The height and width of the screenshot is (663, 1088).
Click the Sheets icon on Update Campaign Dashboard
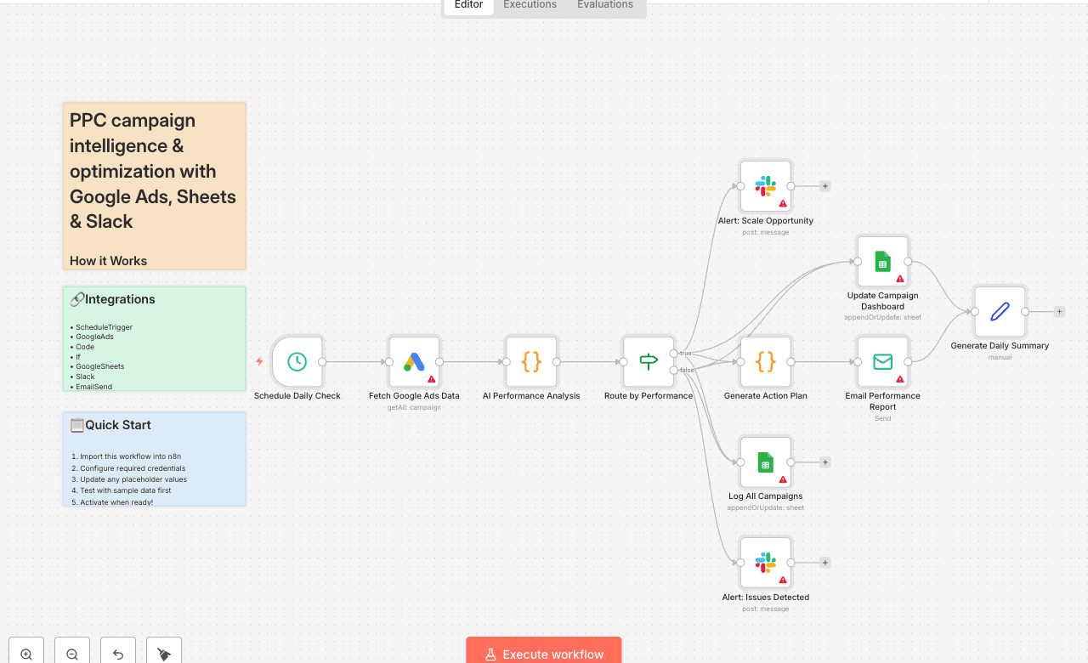pos(882,261)
